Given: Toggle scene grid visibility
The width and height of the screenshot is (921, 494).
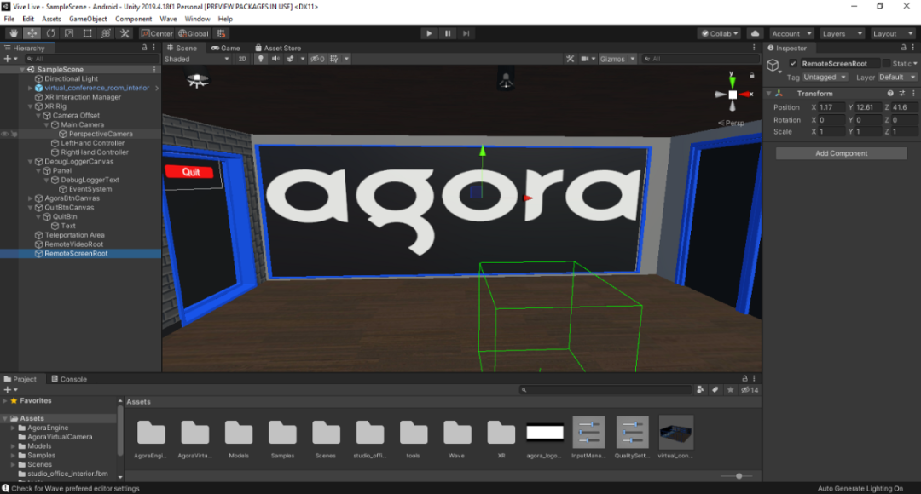Looking at the screenshot, I should click(334, 59).
